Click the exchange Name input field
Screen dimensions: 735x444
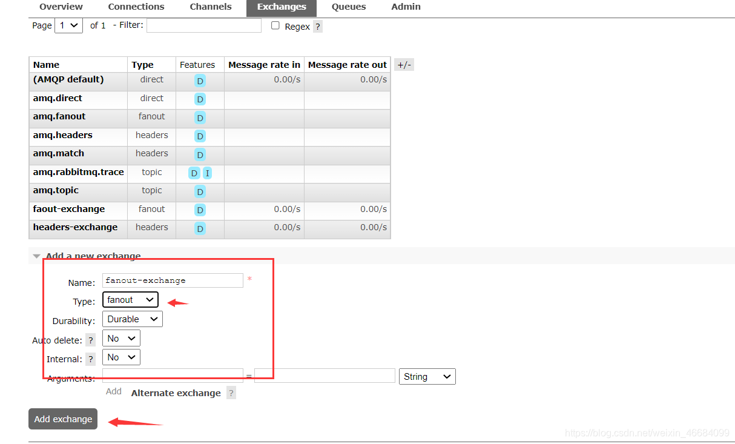click(173, 280)
